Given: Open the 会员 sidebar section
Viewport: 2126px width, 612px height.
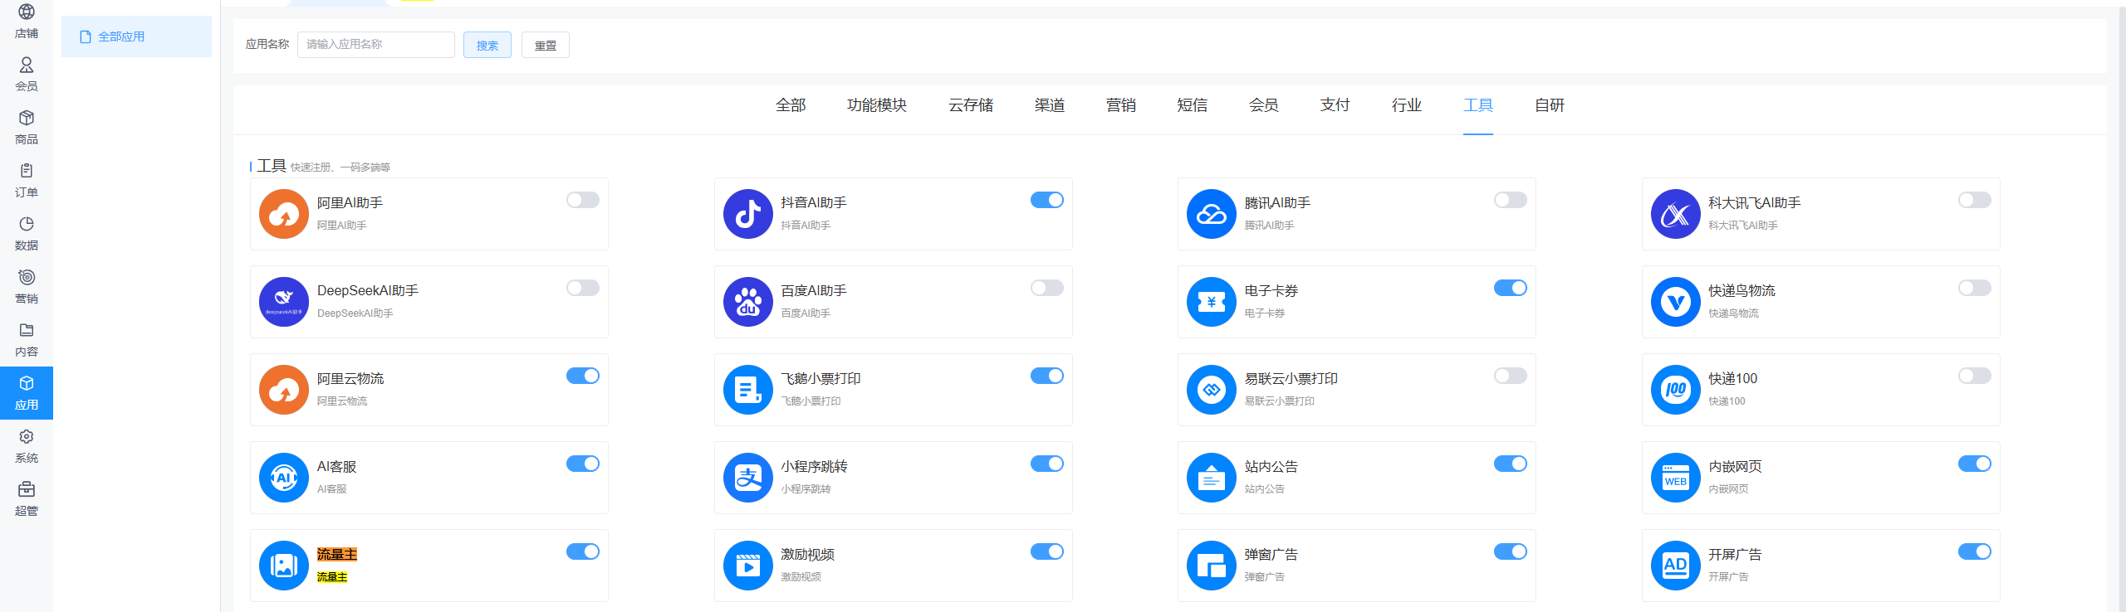Looking at the screenshot, I should 27,75.
